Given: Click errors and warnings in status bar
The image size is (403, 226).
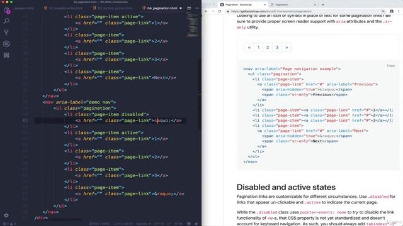Looking at the screenshot, I should [9, 223].
